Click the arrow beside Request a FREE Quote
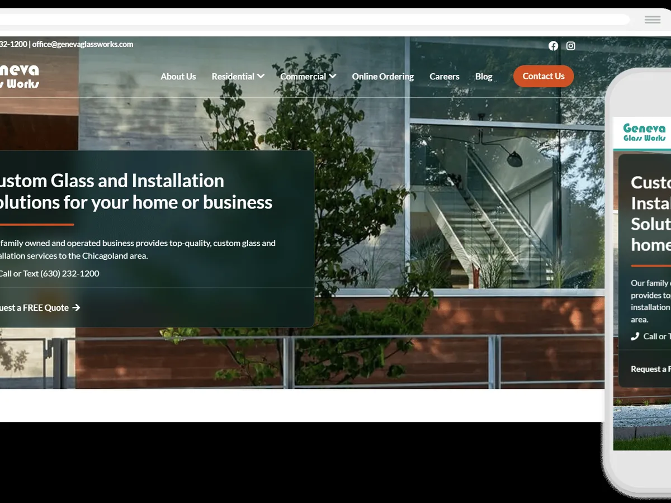 tap(76, 307)
